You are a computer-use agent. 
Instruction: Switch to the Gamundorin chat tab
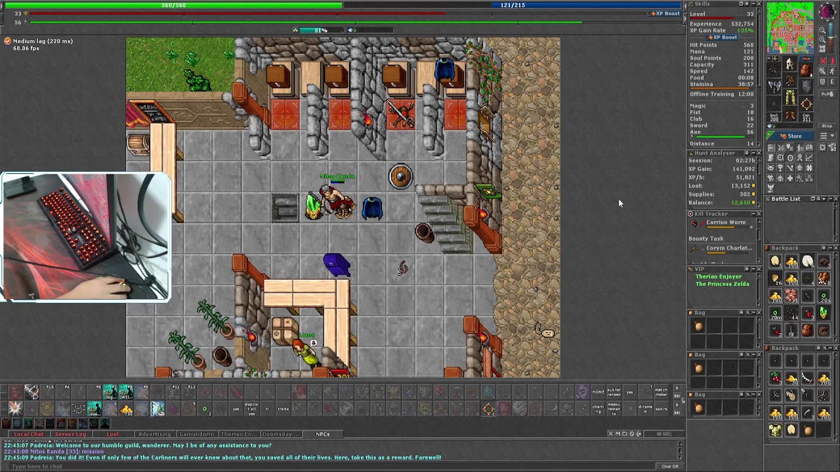pyautogui.click(x=196, y=434)
